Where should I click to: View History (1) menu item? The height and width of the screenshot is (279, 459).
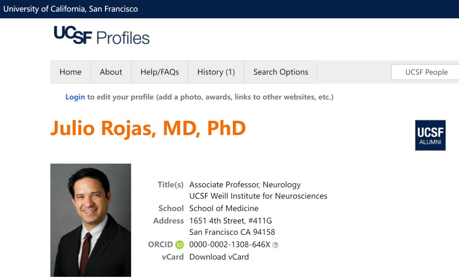(x=216, y=72)
